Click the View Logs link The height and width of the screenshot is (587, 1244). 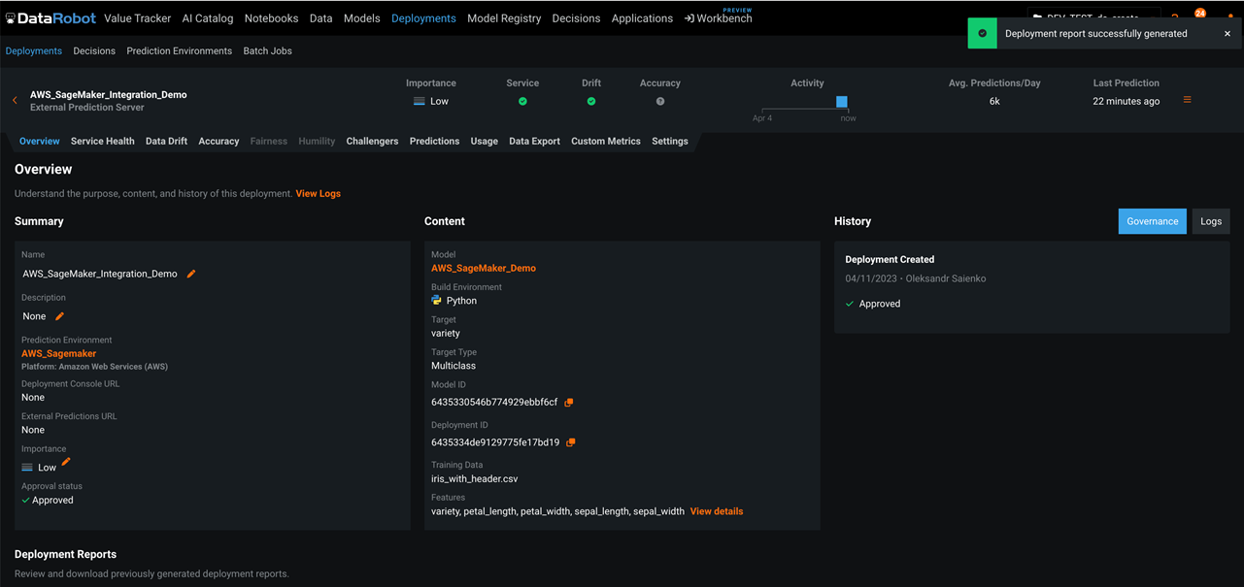pos(318,193)
